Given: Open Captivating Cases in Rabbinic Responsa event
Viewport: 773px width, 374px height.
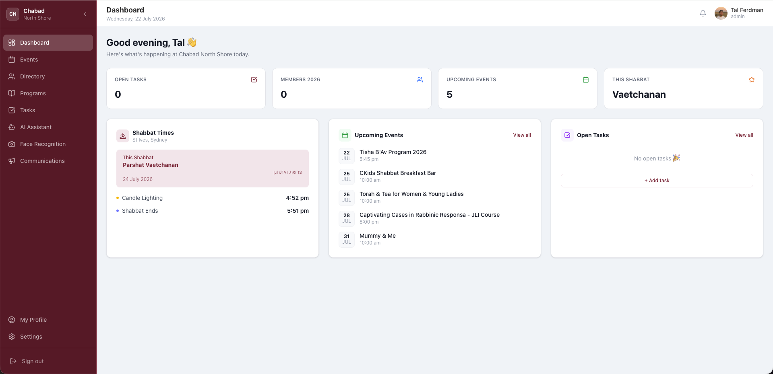Looking at the screenshot, I should [430, 215].
